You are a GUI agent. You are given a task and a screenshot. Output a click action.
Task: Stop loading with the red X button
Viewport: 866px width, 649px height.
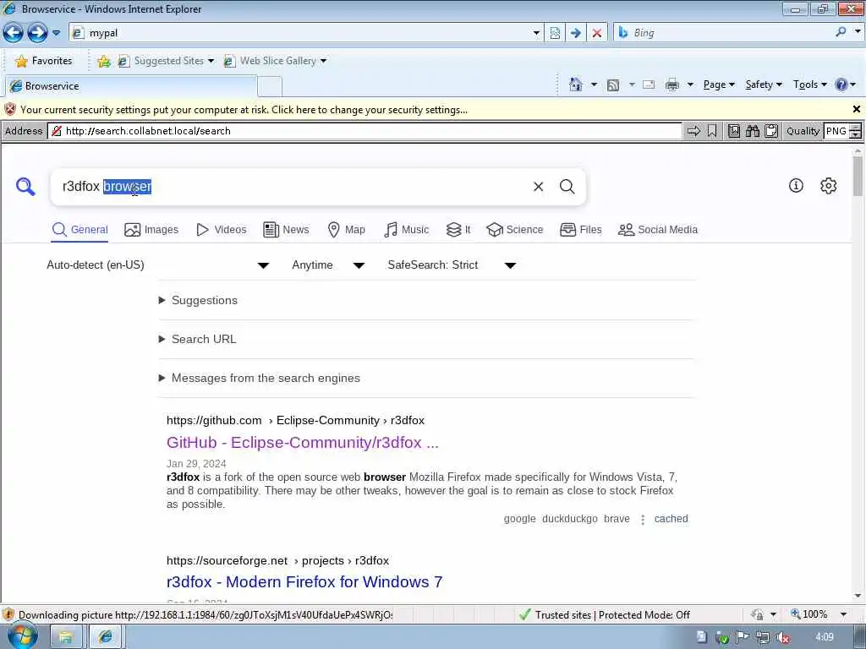[x=596, y=33]
